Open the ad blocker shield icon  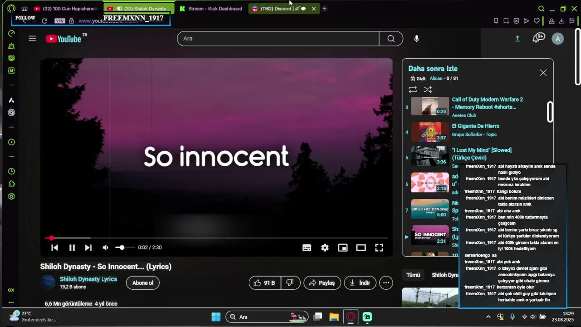pos(516,21)
